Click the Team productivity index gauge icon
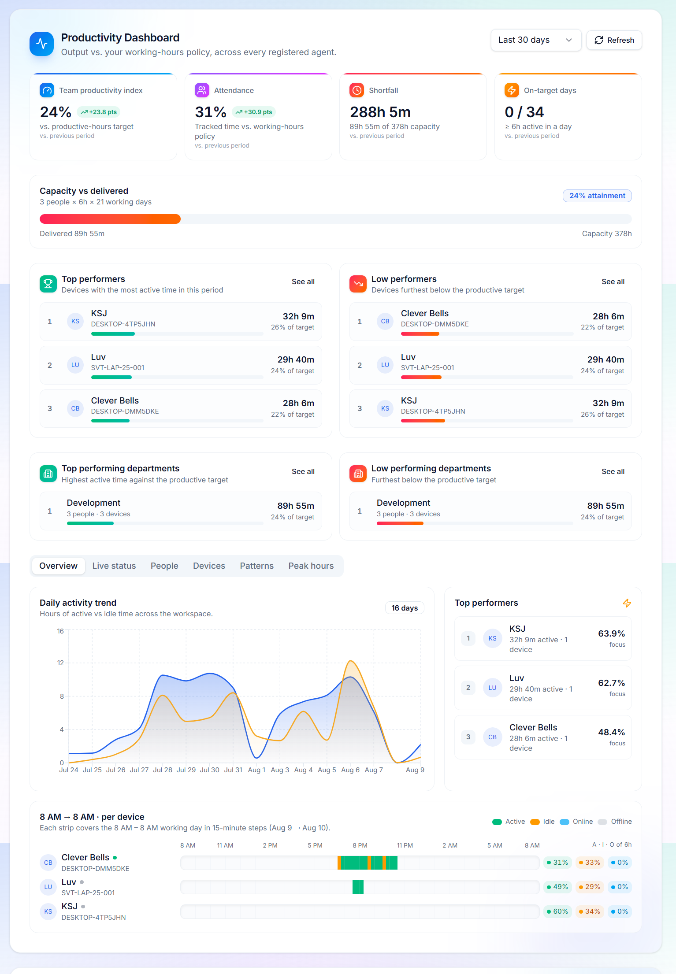This screenshot has width=676, height=974. (x=47, y=90)
